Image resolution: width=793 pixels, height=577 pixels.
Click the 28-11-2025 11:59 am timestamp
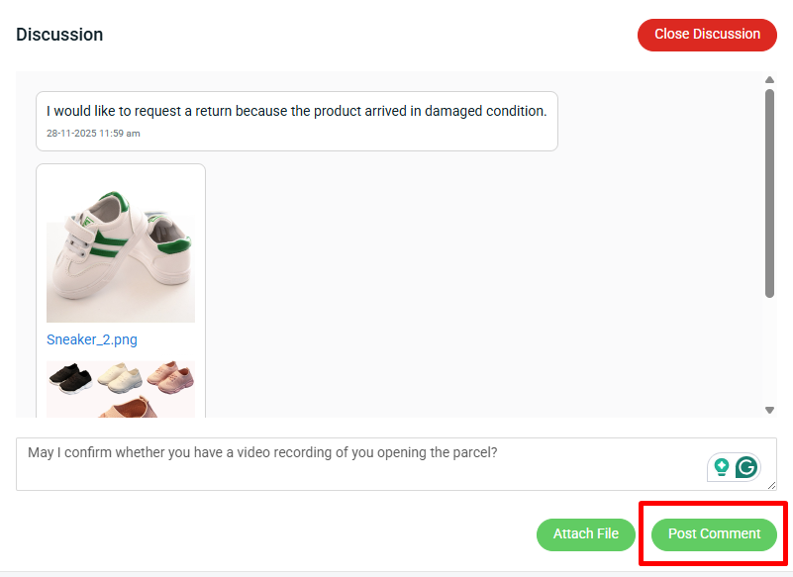93,134
